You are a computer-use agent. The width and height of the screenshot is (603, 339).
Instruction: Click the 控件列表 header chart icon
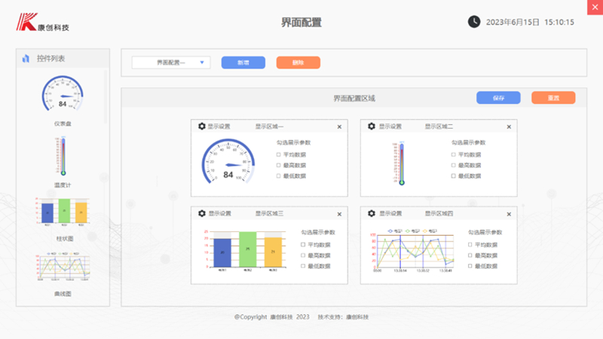tap(26, 59)
